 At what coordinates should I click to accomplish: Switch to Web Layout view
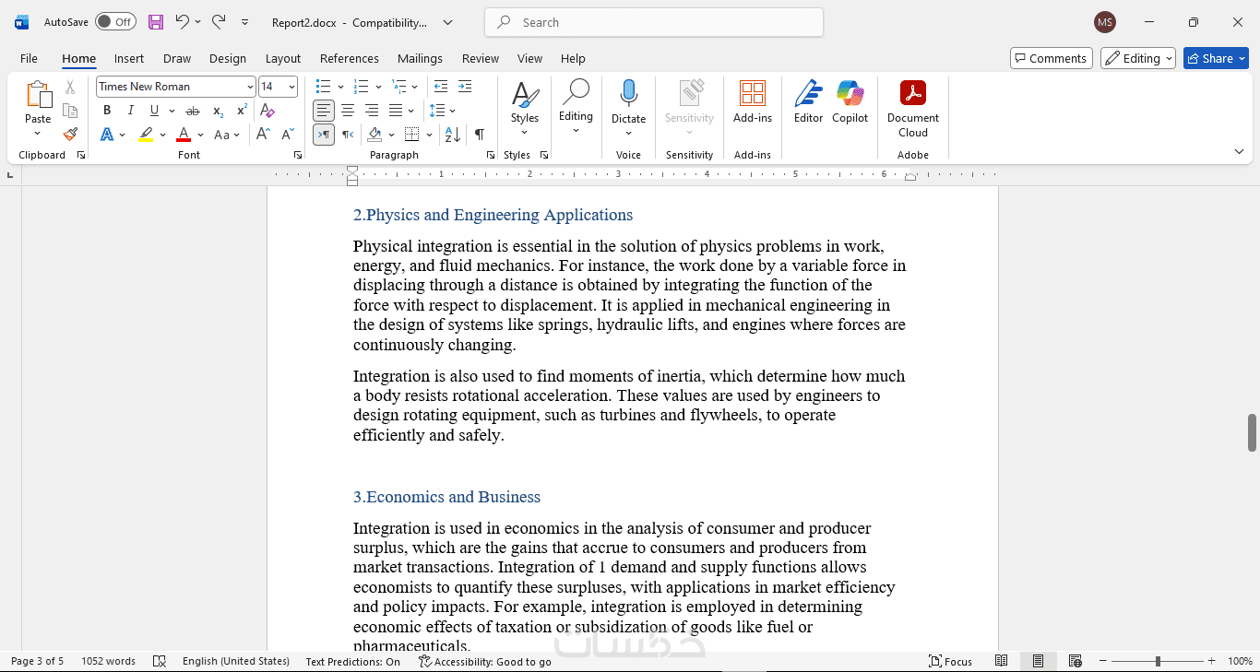point(1075,661)
